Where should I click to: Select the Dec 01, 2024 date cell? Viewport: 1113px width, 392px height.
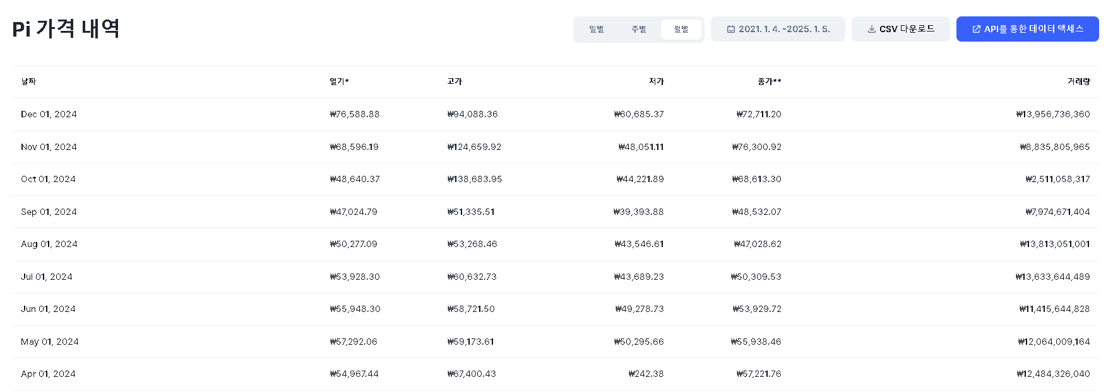49,114
